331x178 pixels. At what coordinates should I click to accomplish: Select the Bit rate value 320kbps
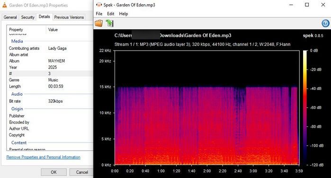pos(55,101)
